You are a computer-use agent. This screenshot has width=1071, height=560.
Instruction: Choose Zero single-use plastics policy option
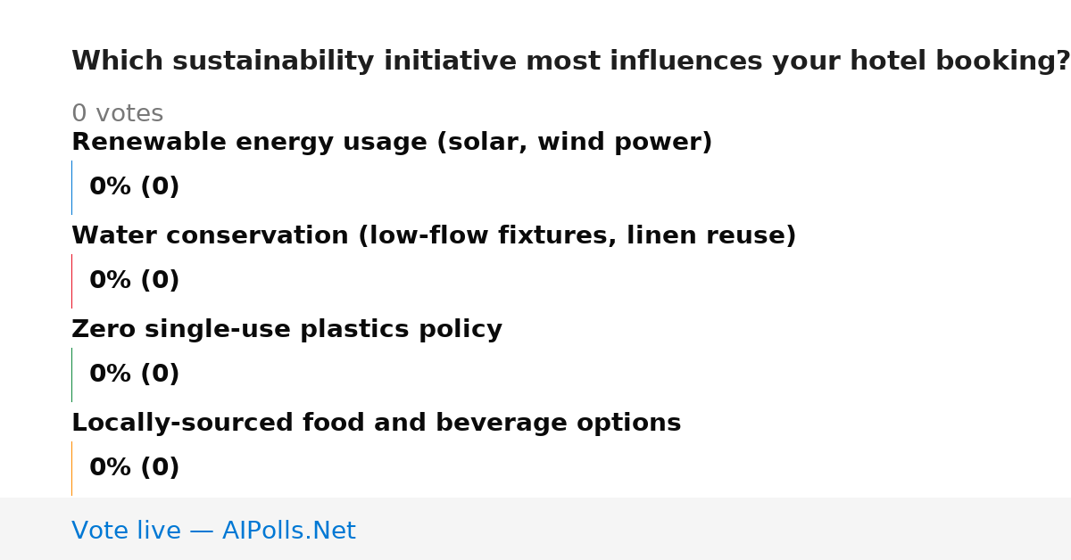[286, 330]
